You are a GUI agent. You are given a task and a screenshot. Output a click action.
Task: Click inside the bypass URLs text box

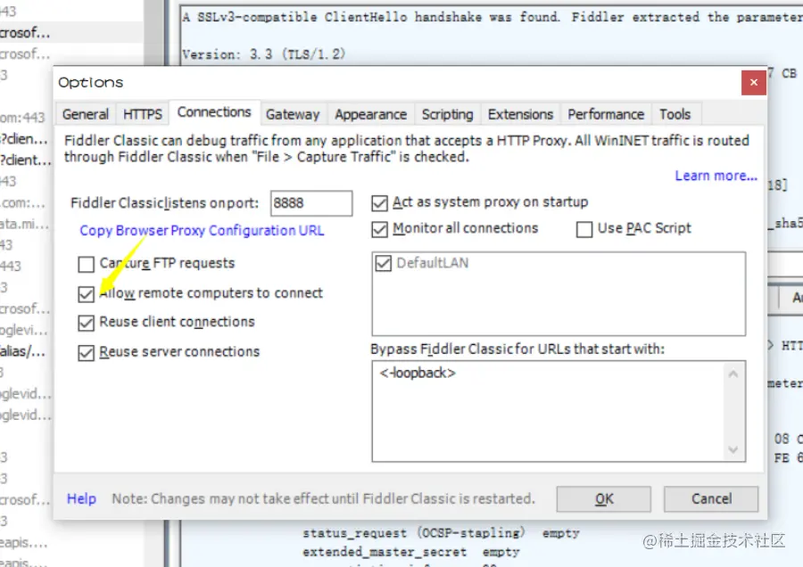coord(559,412)
